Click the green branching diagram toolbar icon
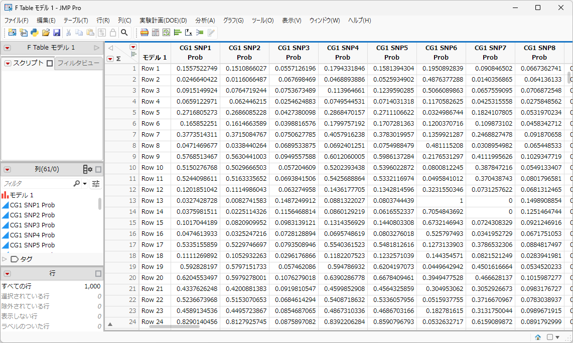This screenshot has height=343, width=573. [200, 33]
